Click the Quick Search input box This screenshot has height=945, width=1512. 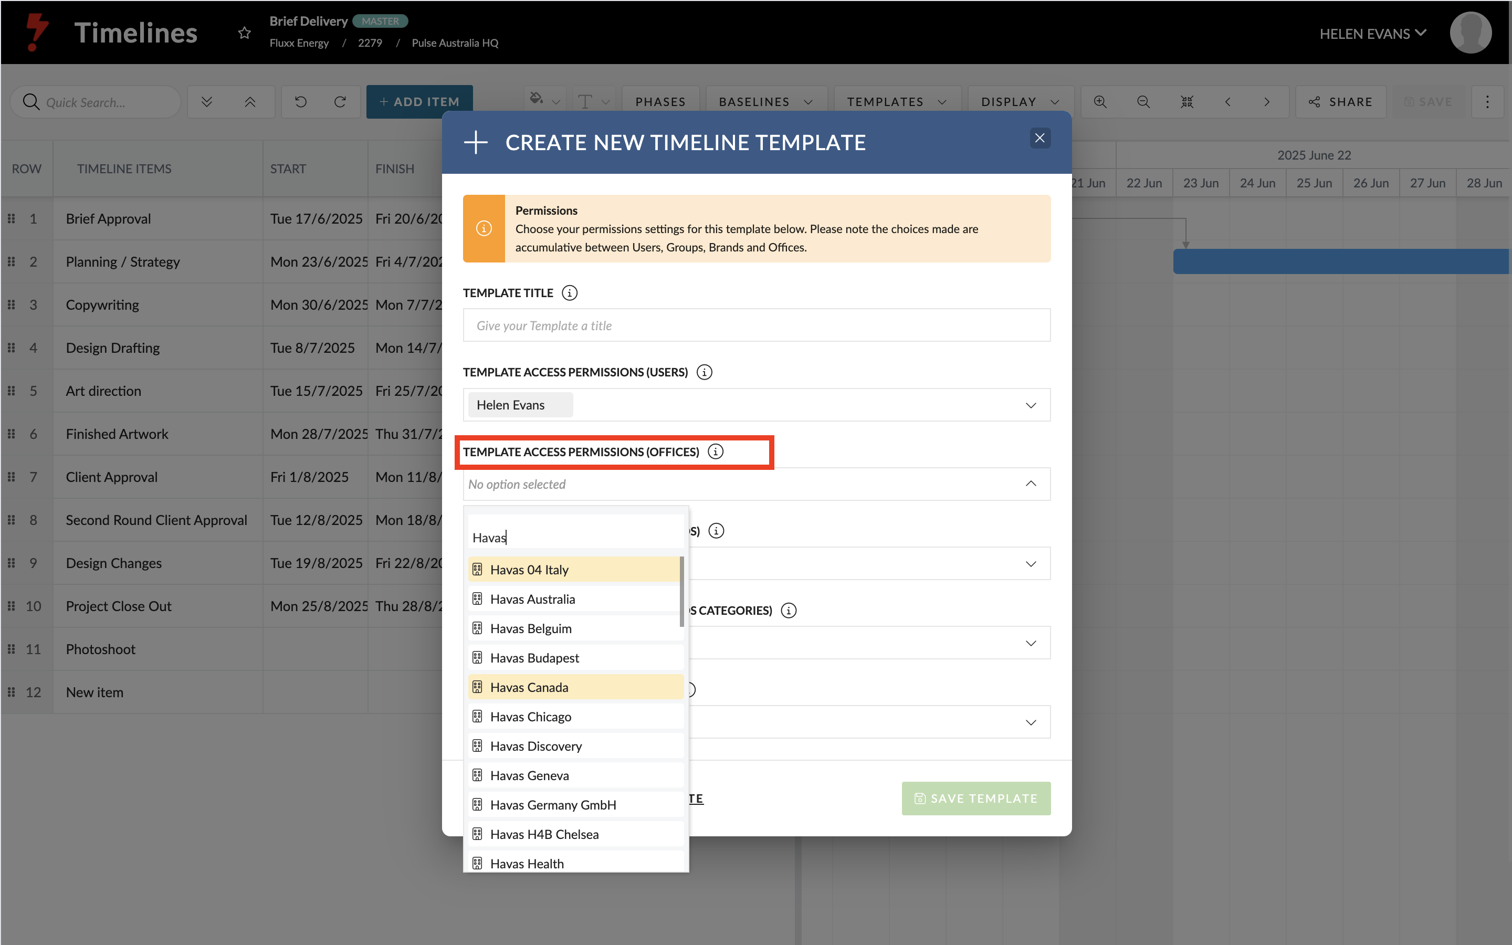point(96,101)
